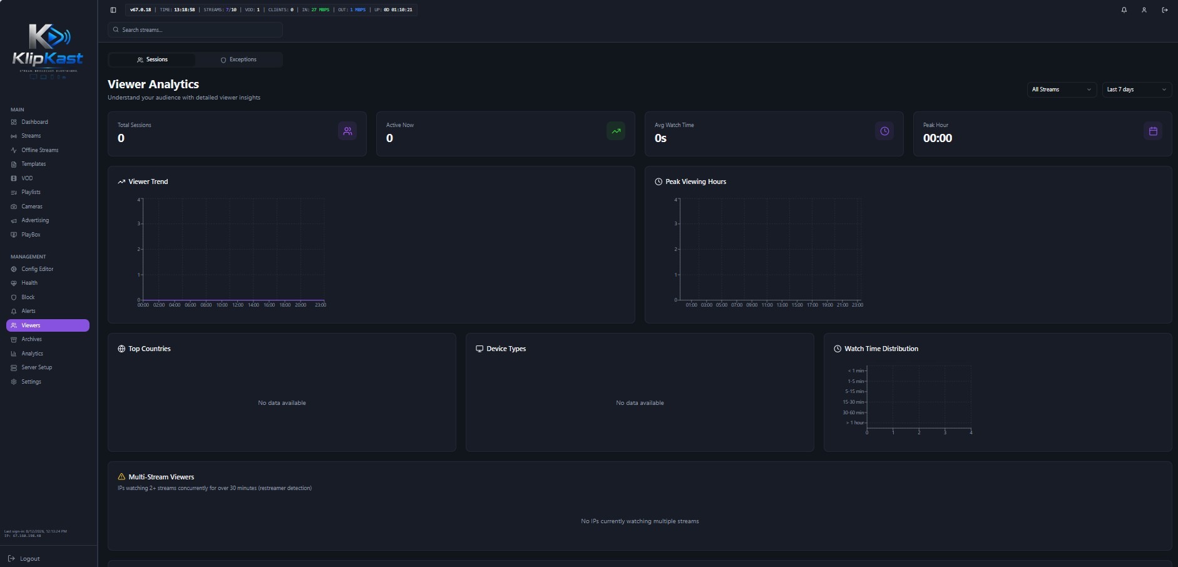Open the Archives page
1178x567 pixels.
click(x=48, y=339)
